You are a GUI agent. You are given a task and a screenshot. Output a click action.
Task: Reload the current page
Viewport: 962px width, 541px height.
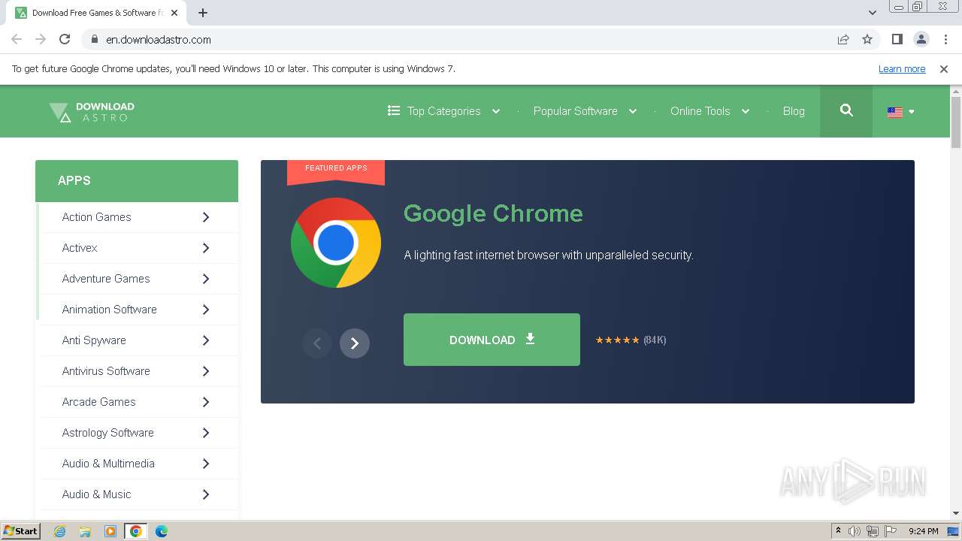click(65, 39)
